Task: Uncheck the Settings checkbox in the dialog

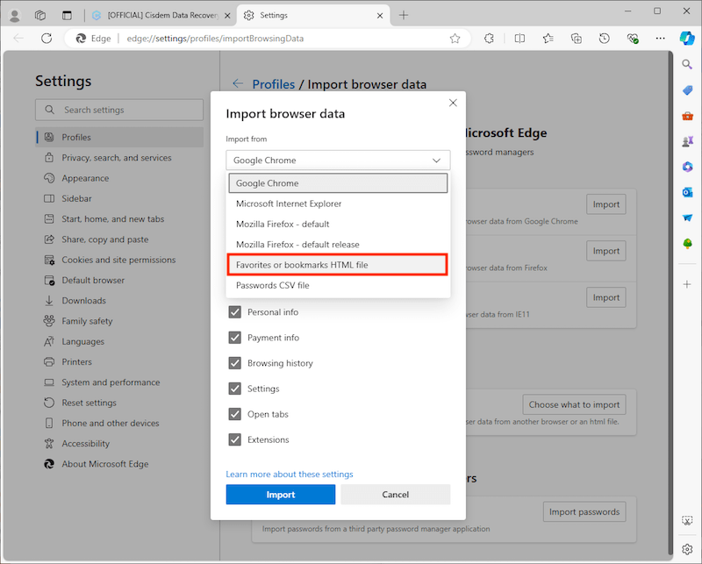Action: [x=235, y=389]
